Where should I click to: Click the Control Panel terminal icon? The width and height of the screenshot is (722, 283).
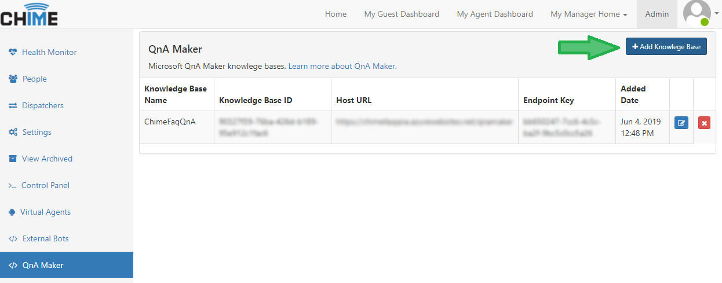point(13,185)
